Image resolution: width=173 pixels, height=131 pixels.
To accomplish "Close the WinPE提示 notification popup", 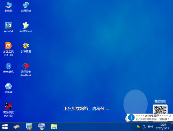I will 170,116.
